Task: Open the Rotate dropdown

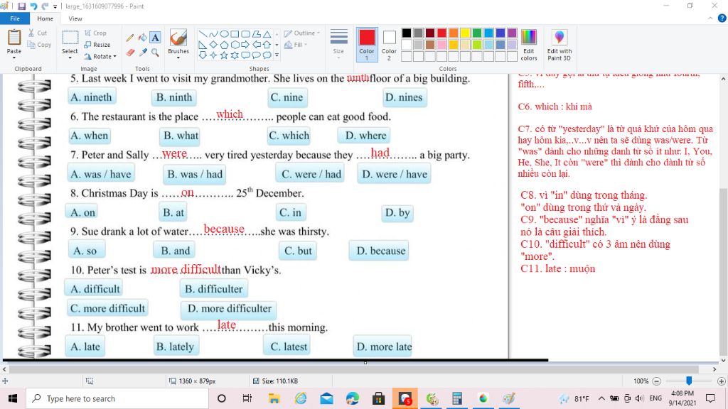Action: coord(100,57)
